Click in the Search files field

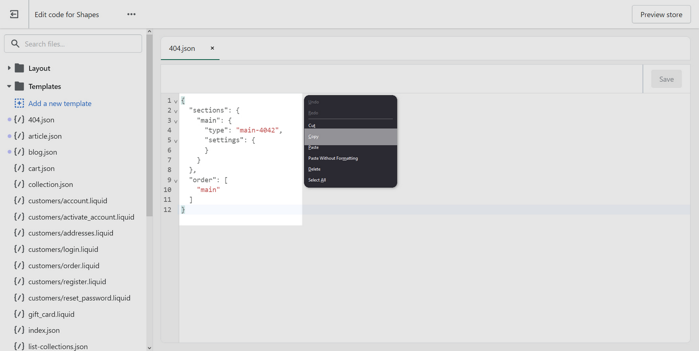[x=73, y=44]
